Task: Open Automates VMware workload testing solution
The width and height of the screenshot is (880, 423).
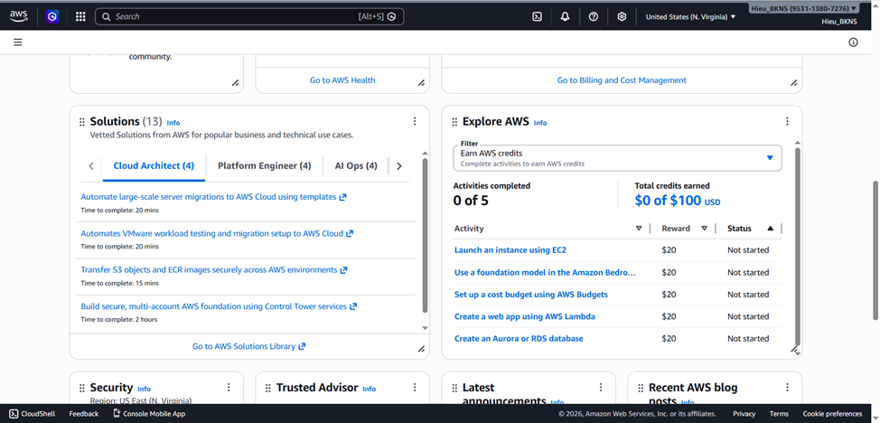Action: tap(217, 233)
